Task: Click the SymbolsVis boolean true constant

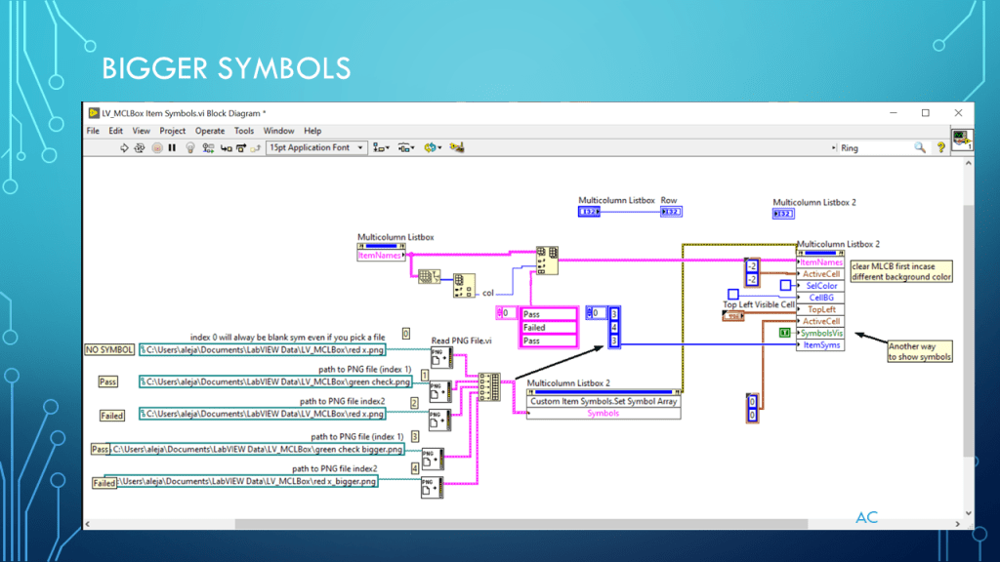Action: [784, 333]
